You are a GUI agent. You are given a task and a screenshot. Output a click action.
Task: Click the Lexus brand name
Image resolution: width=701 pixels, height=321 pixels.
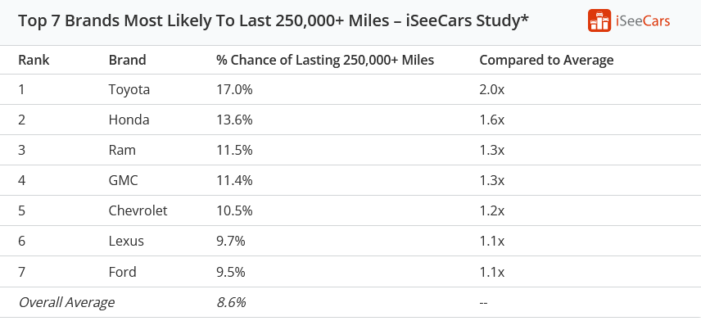tap(126, 242)
